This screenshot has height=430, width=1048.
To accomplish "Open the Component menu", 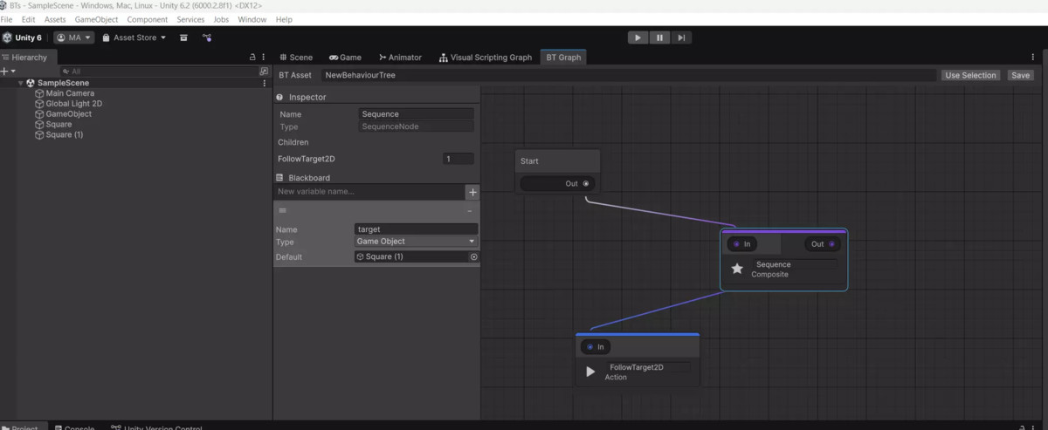I will tap(148, 19).
